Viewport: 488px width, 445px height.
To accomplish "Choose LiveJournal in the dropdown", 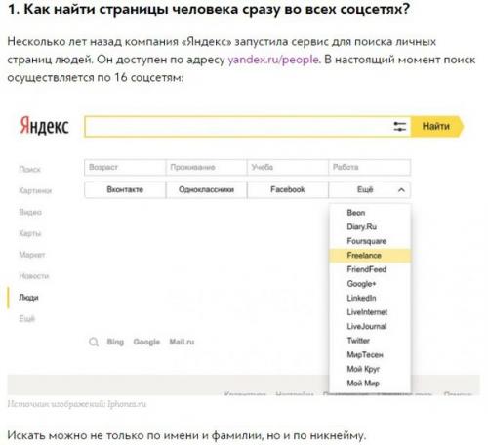I will click(370, 326).
